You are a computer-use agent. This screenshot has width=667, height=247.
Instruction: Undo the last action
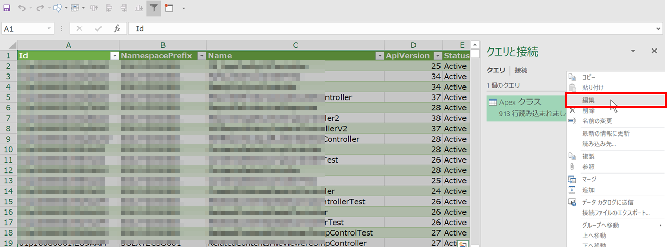point(21,8)
